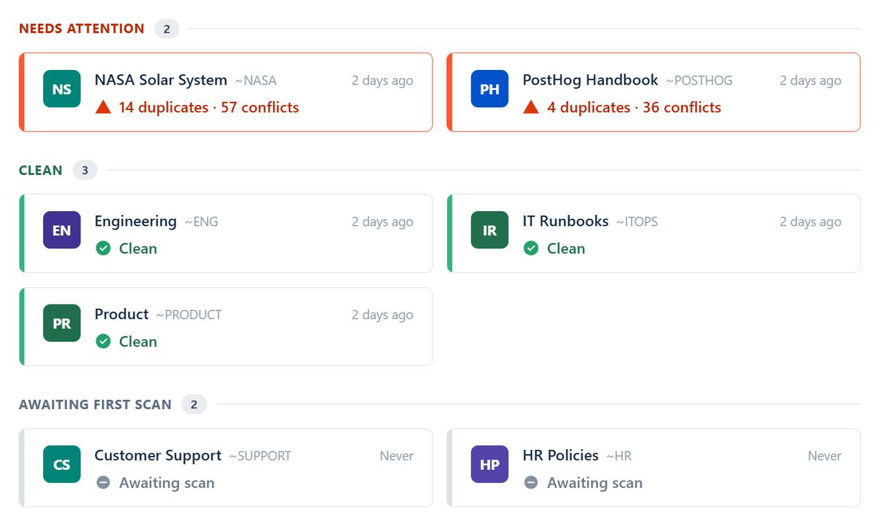Click the ~POSTHOG space key

point(699,80)
